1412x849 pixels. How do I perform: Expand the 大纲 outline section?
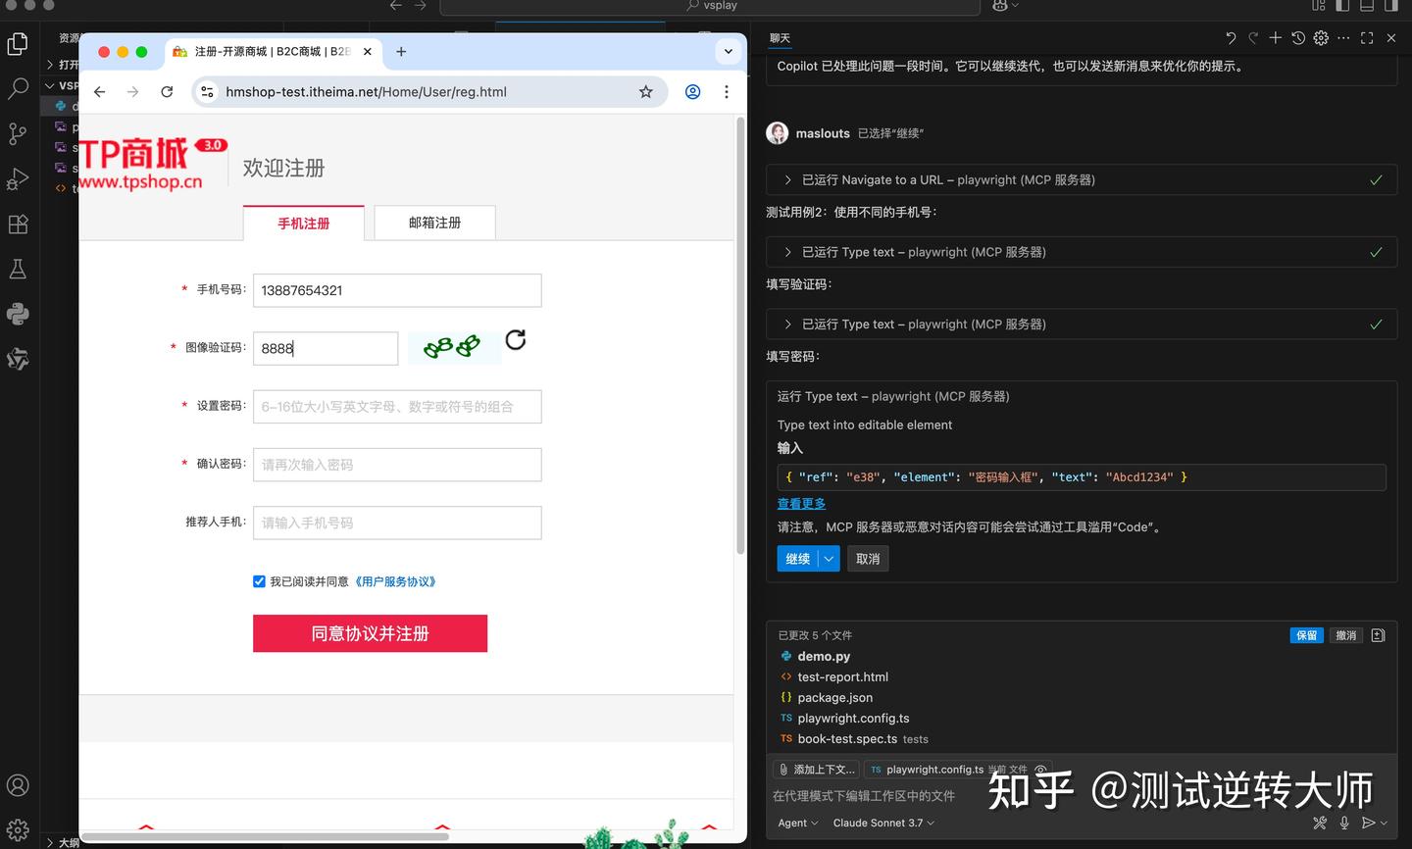click(x=50, y=843)
